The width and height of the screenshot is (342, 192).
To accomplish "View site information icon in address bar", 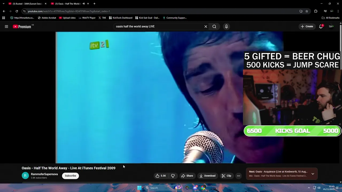I will point(24,11).
